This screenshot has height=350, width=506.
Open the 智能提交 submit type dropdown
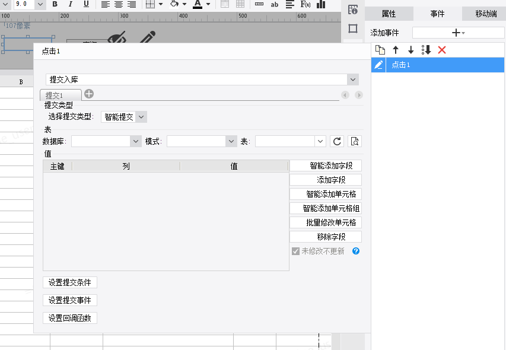tap(141, 117)
